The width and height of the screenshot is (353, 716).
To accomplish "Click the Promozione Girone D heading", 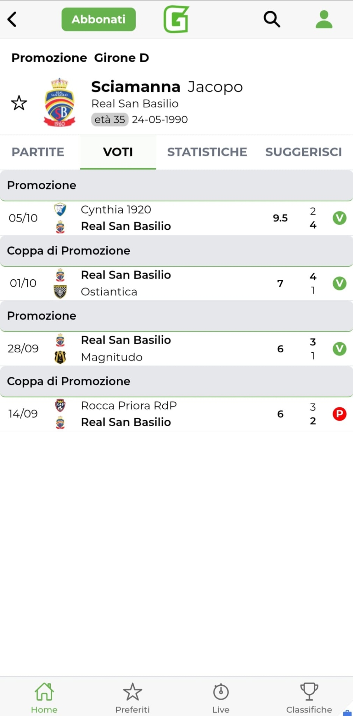I will [80, 58].
